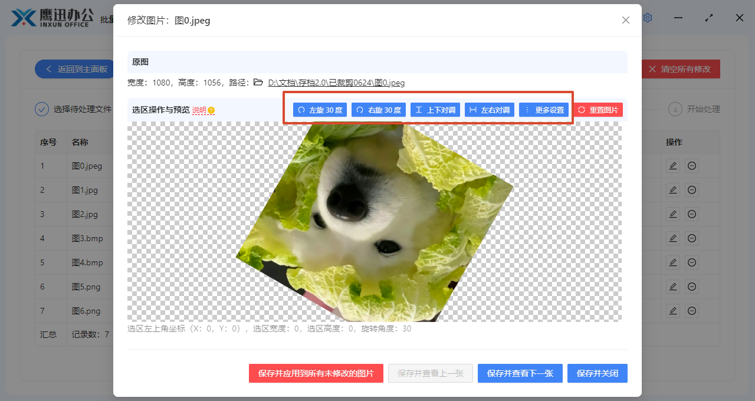Image resolution: width=755 pixels, height=401 pixels.
Task: Close the 修改图片 dialog with X
Action: pyautogui.click(x=626, y=20)
